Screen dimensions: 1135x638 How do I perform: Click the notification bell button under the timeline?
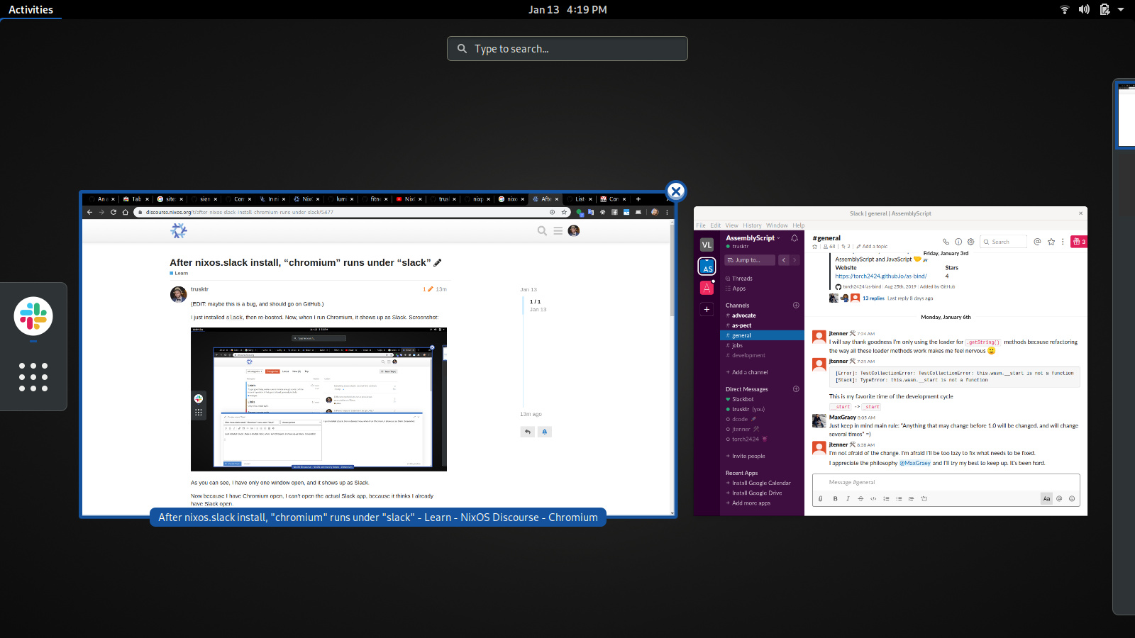545,431
